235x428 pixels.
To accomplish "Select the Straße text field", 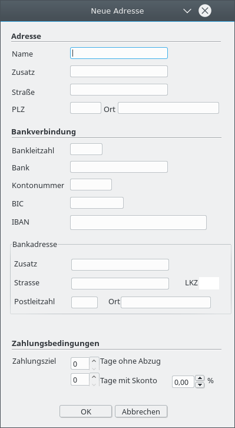I will [x=119, y=90].
